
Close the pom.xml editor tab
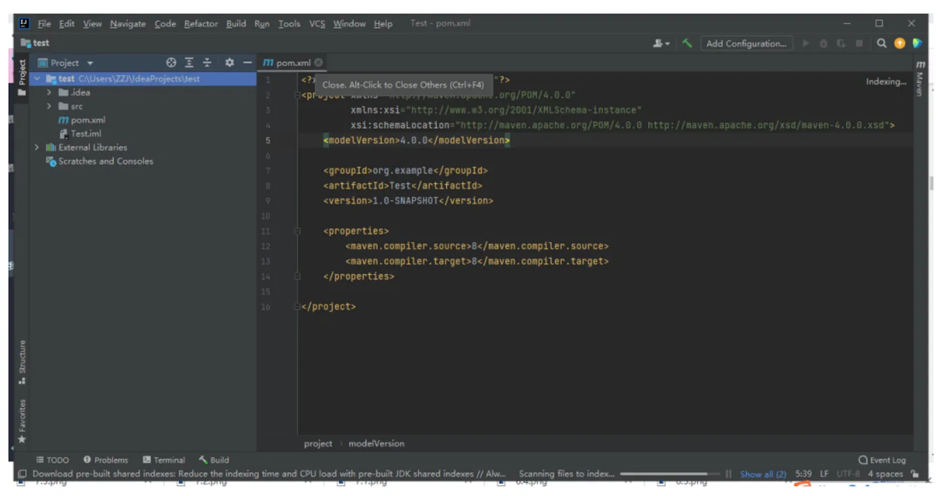coord(318,62)
